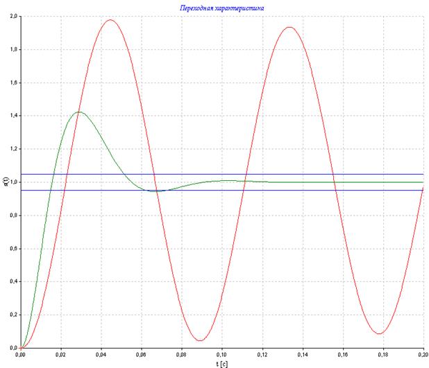
Task: Click the '1,4' tick on vertical axis
Action: [14, 116]
